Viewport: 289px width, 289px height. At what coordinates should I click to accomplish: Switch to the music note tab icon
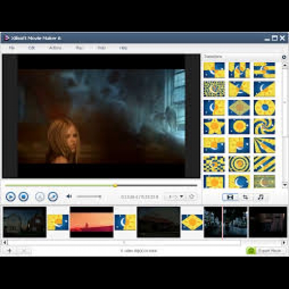[261, 197]
